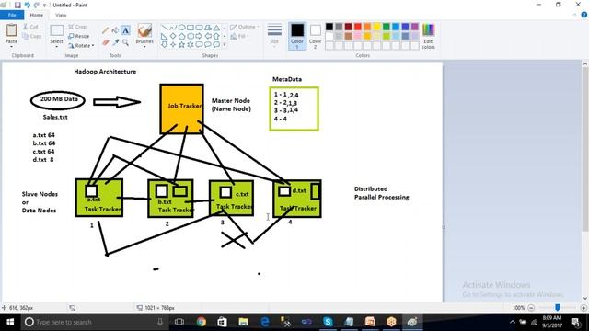Choose the Triangle shape
Viewport: 589px width, 331px height.
point(216,28)
